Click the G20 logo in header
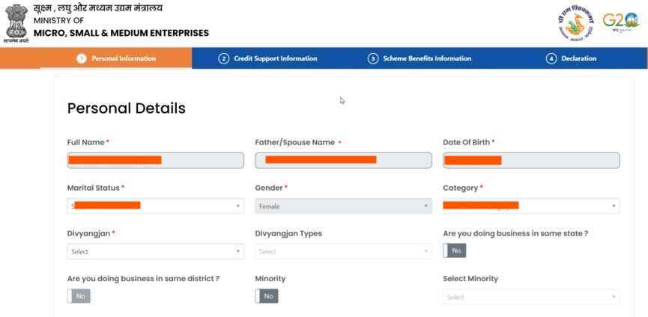 point(621,22)
